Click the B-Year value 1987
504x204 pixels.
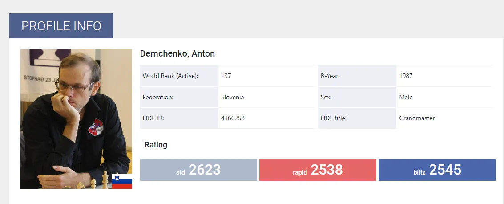(x=406, y=76)
